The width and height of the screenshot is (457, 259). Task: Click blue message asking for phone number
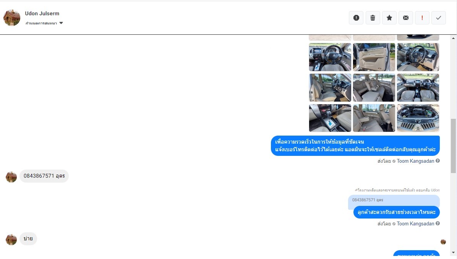pos(355,146)
